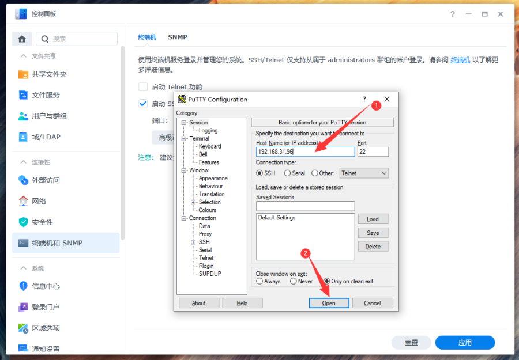Viewport: 519px width, 360px height.
Task: Click the Host Name input field
Action: pyautogui.click(x=305, y=151)
